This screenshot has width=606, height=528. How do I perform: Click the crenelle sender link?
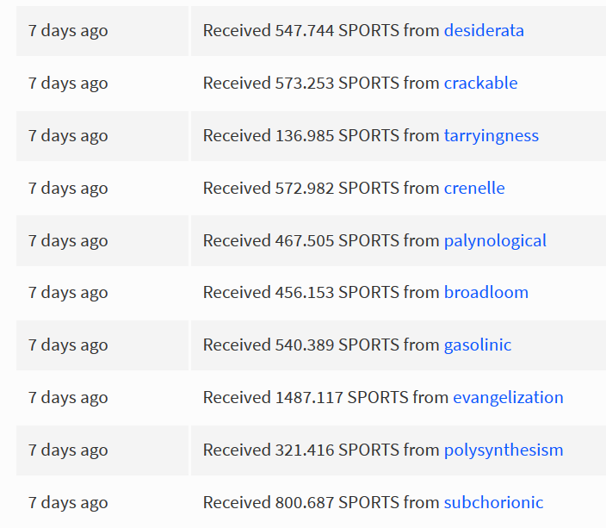pos(474,189)
